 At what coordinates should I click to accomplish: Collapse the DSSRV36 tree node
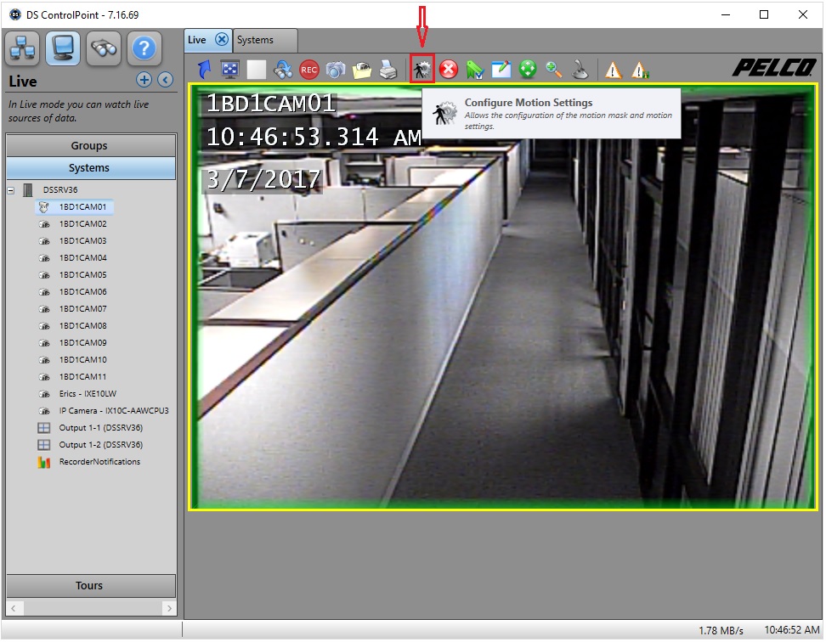(11, 189)
